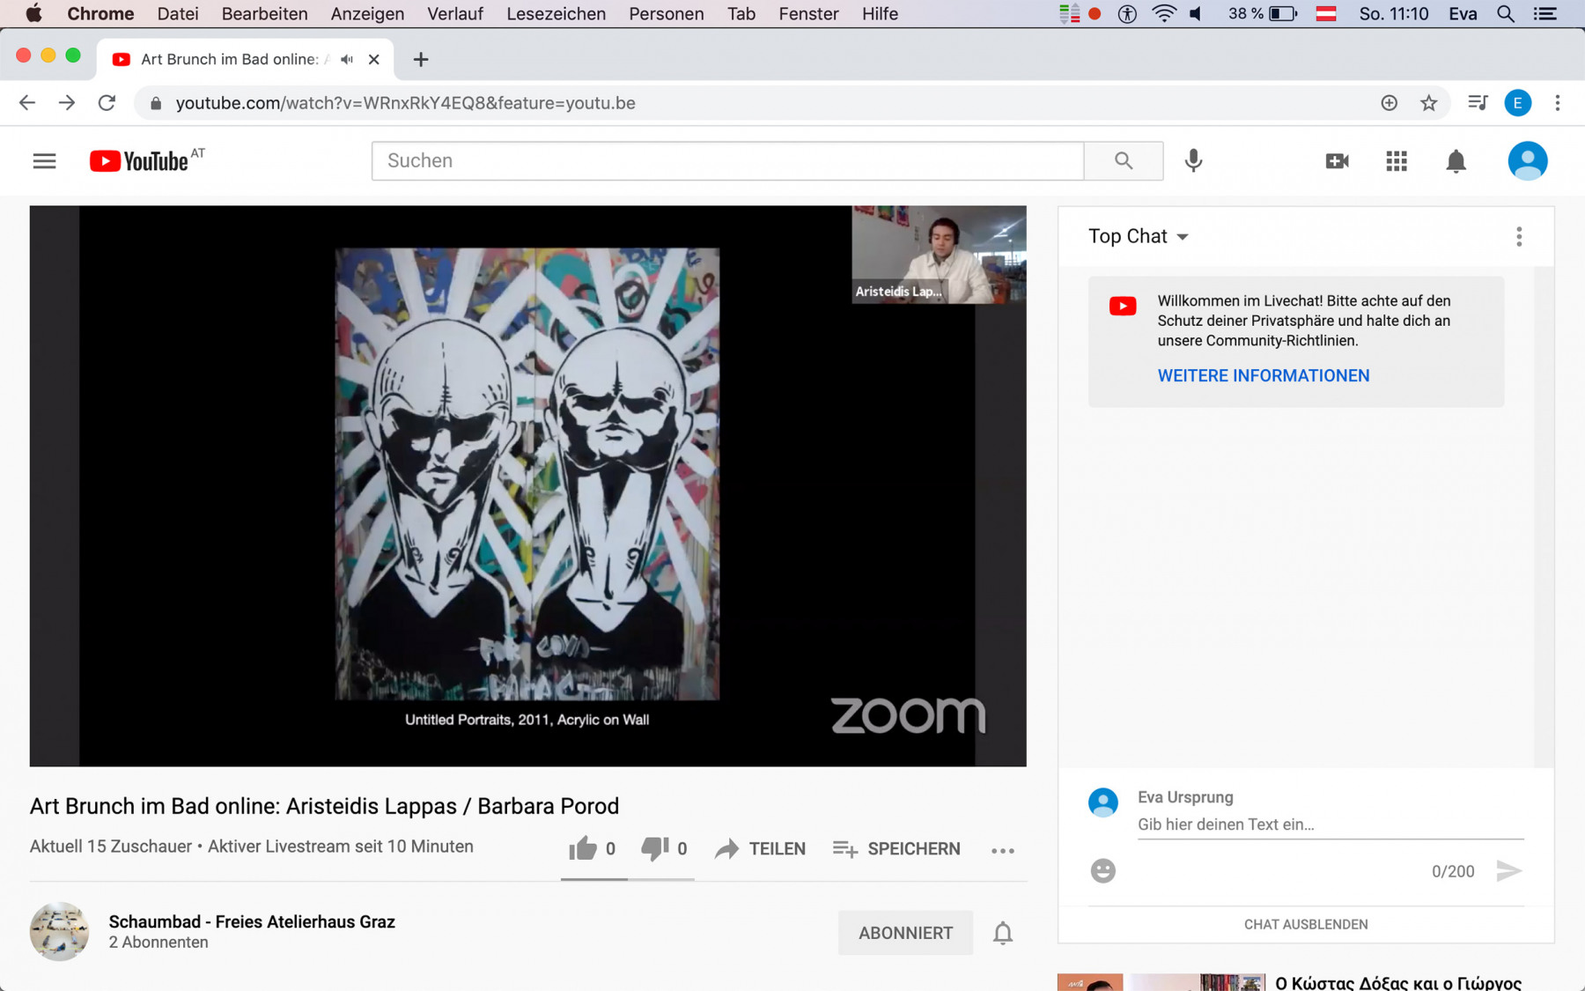The height and width of the screenshot is (991, 1585).
Task: Open macOS Spotlight search
Action: 1505,13
